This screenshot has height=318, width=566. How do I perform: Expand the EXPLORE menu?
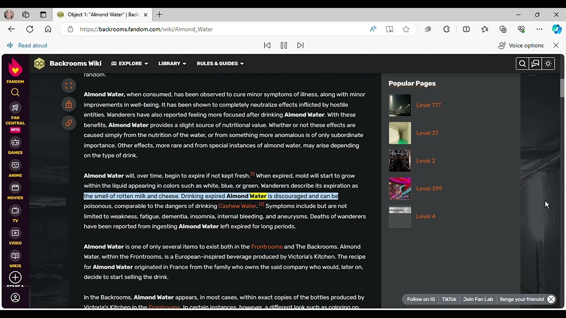130,64
